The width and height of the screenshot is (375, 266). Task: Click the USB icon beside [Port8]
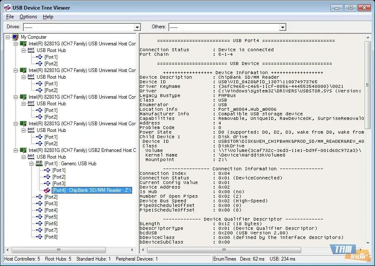tap(39, 237)
